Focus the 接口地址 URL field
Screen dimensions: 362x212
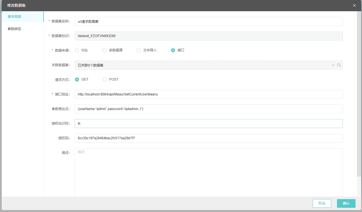point(209,94)
